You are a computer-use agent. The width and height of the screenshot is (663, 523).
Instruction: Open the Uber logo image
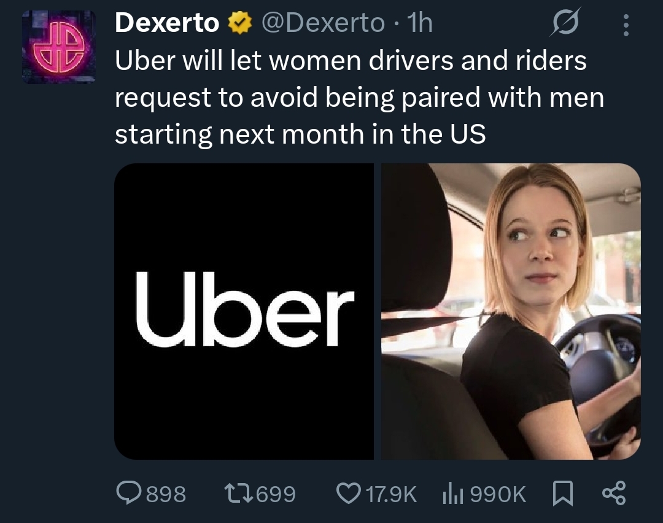244,311
